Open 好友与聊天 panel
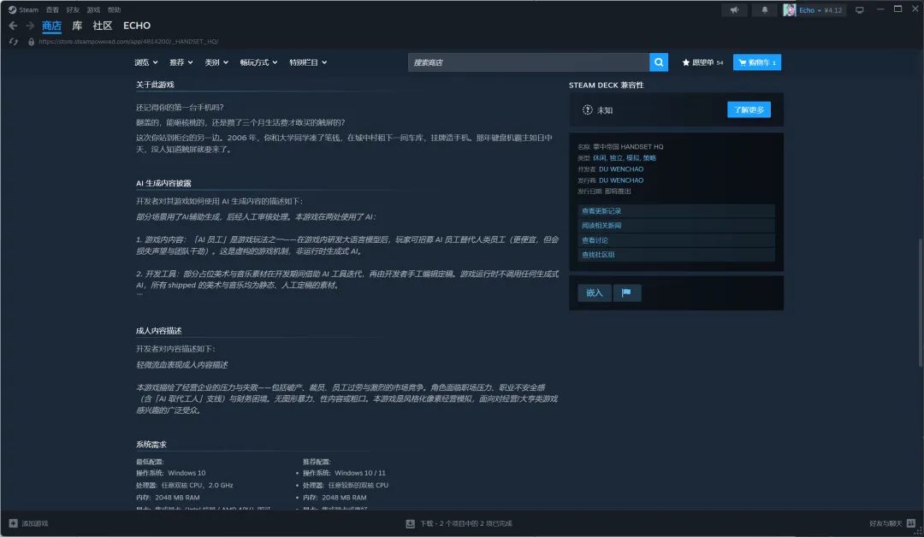The height and width of the screenshot is (537, 924). coord(885,523)
